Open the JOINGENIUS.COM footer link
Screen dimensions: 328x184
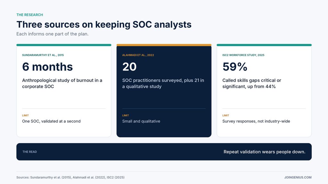[x=298, y=177]
